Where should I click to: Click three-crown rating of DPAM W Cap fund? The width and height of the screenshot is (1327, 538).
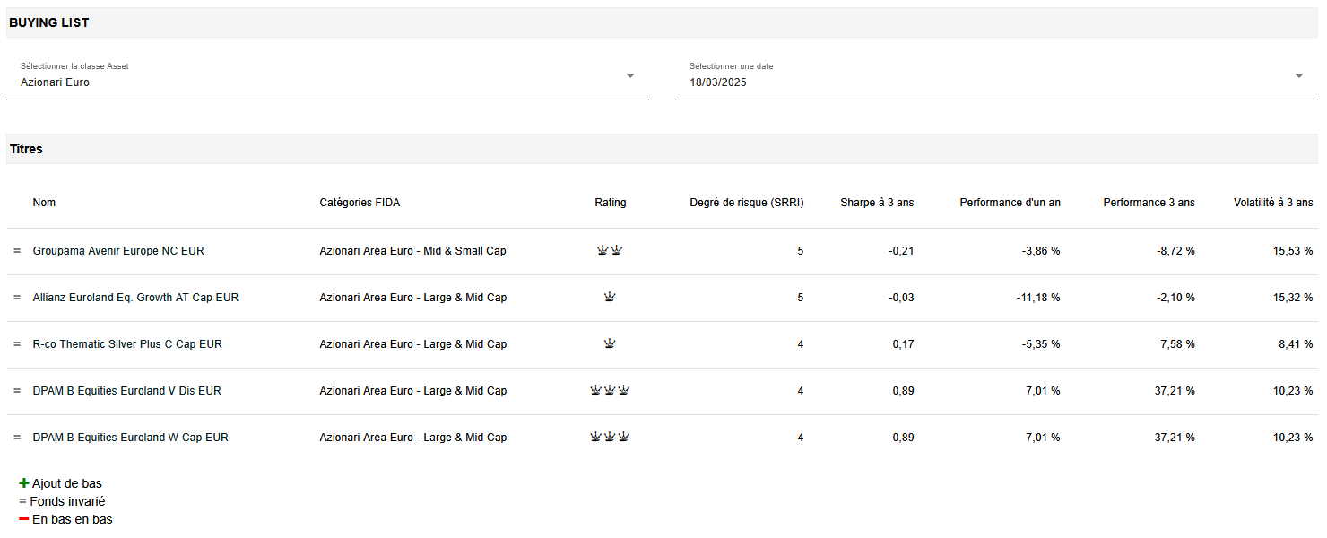point(610,438)
